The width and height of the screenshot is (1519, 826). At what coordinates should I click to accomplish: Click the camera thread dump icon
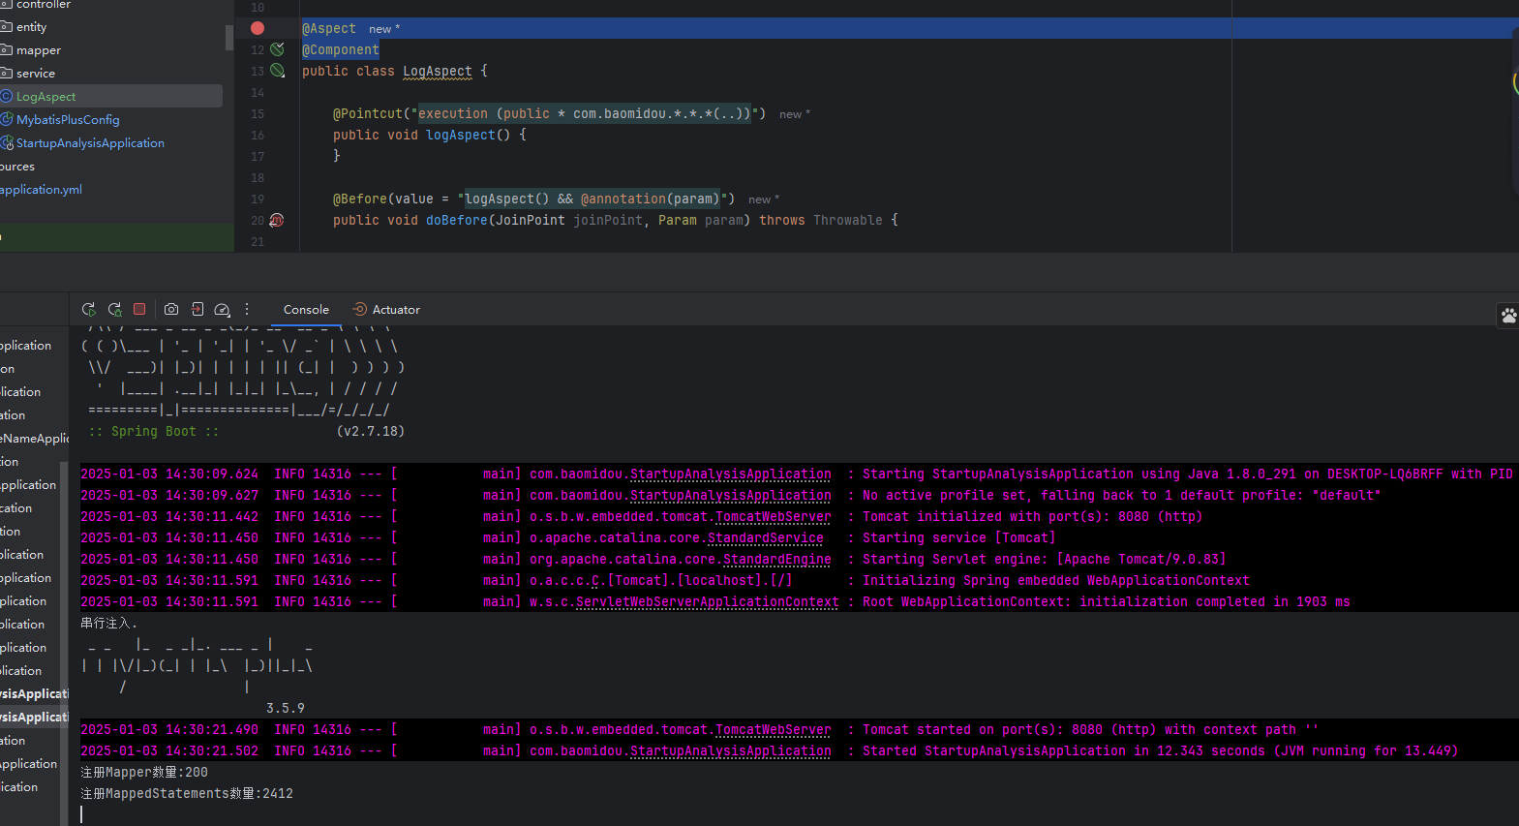point(171,310)
